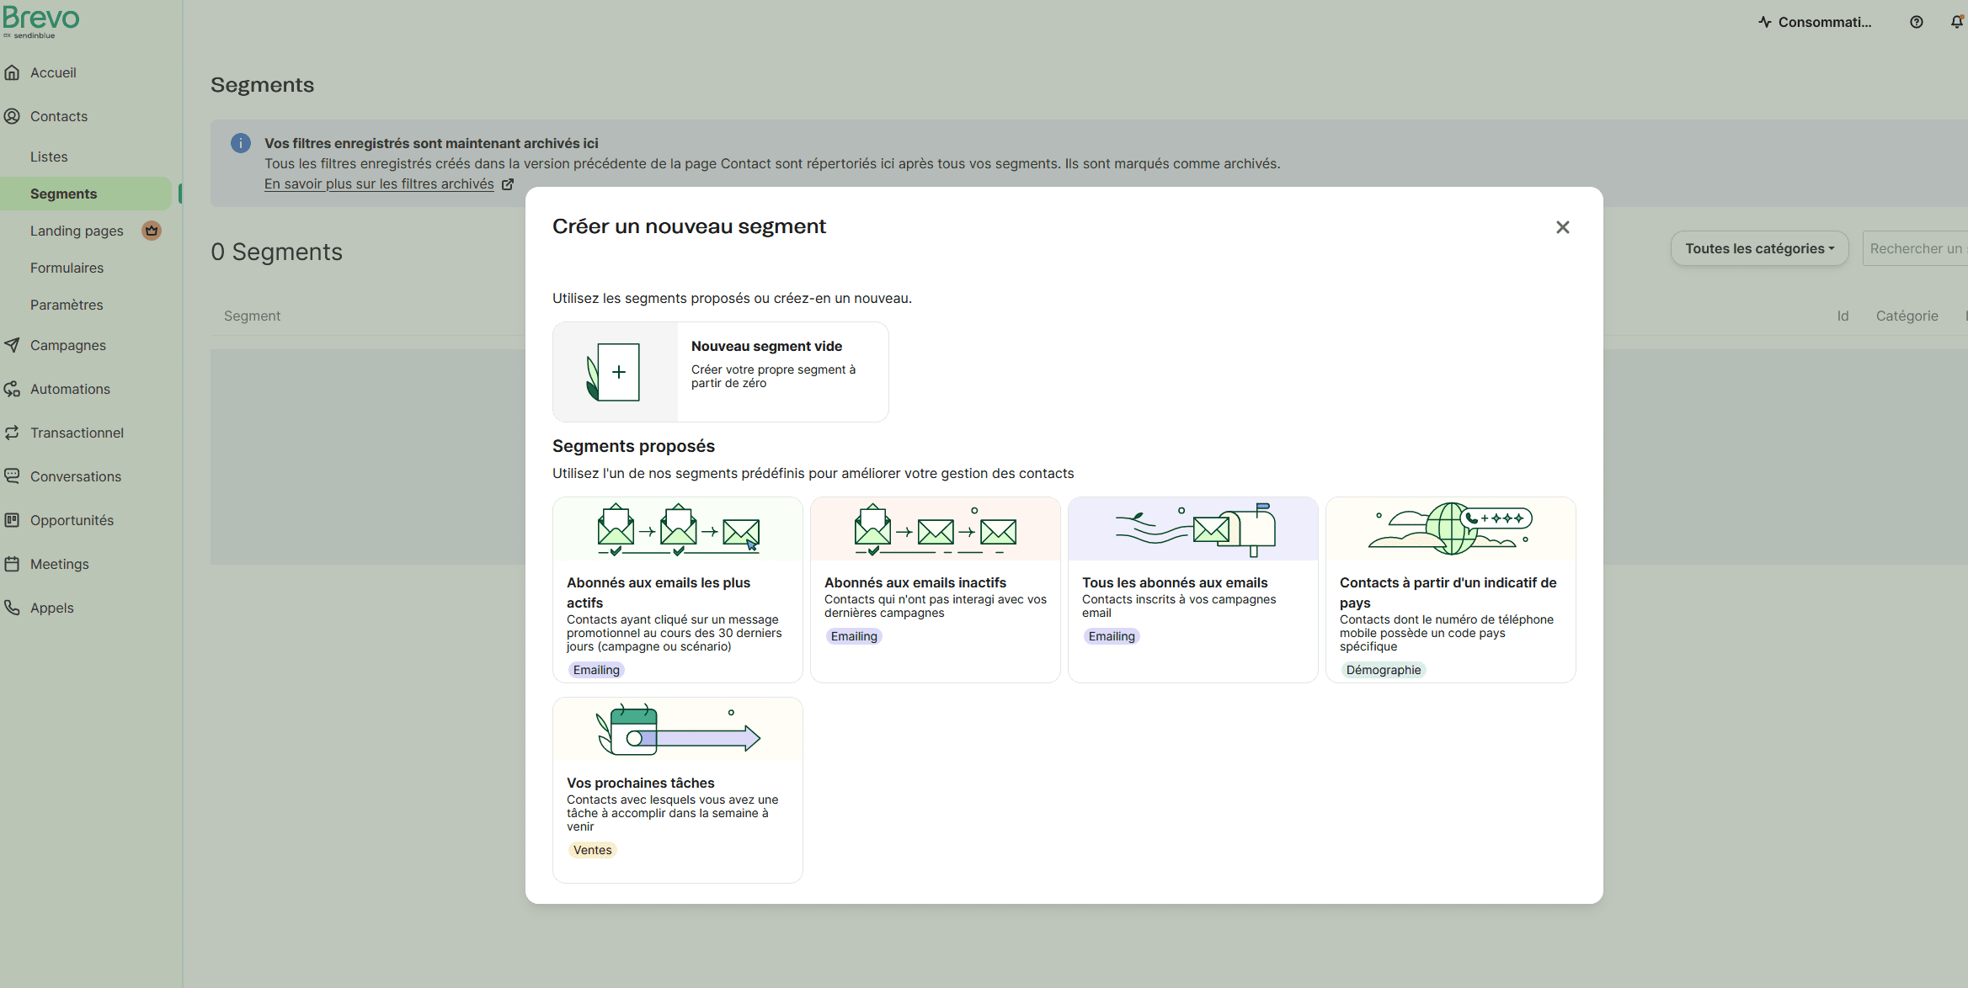Select Abonnés aux emails inactifs title
1968x988 pixels.
click(x=915, y=582)
